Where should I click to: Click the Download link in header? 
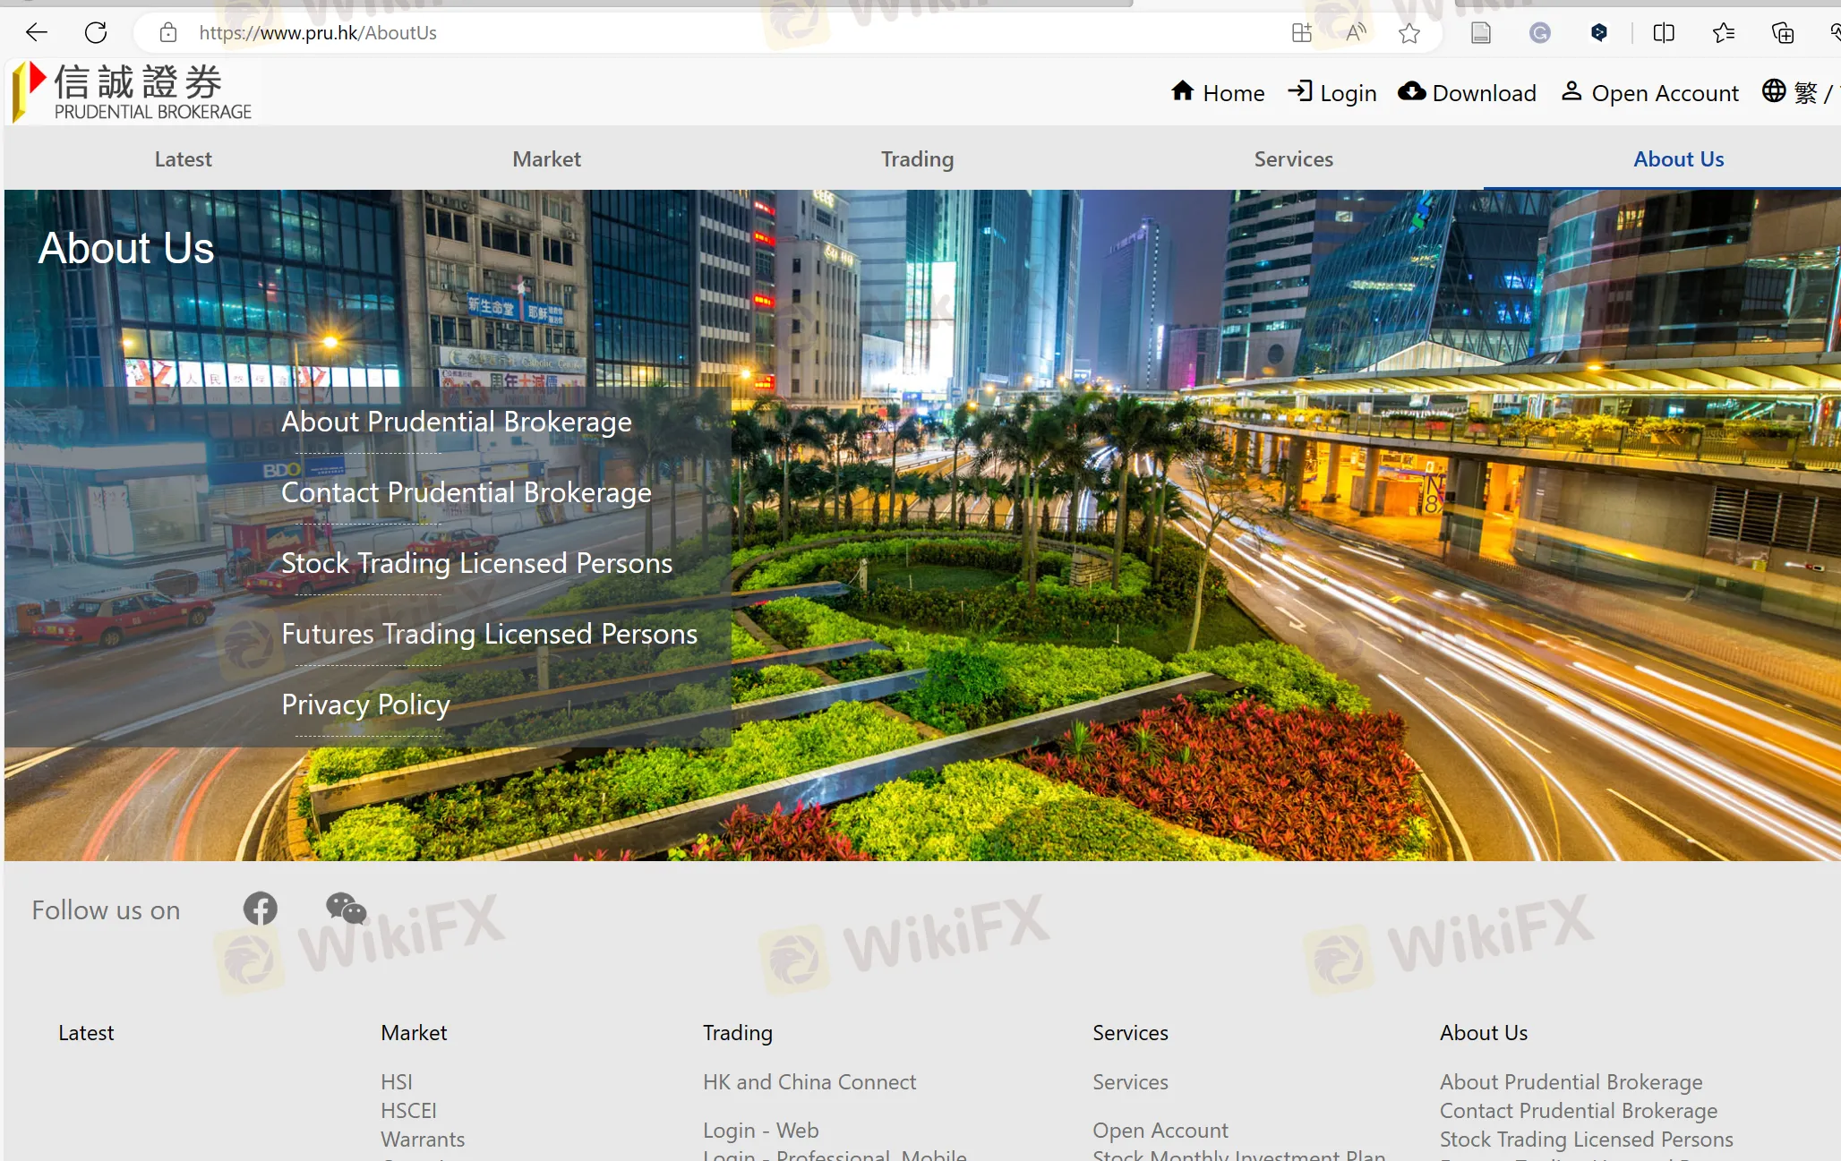coord(1468,92)
